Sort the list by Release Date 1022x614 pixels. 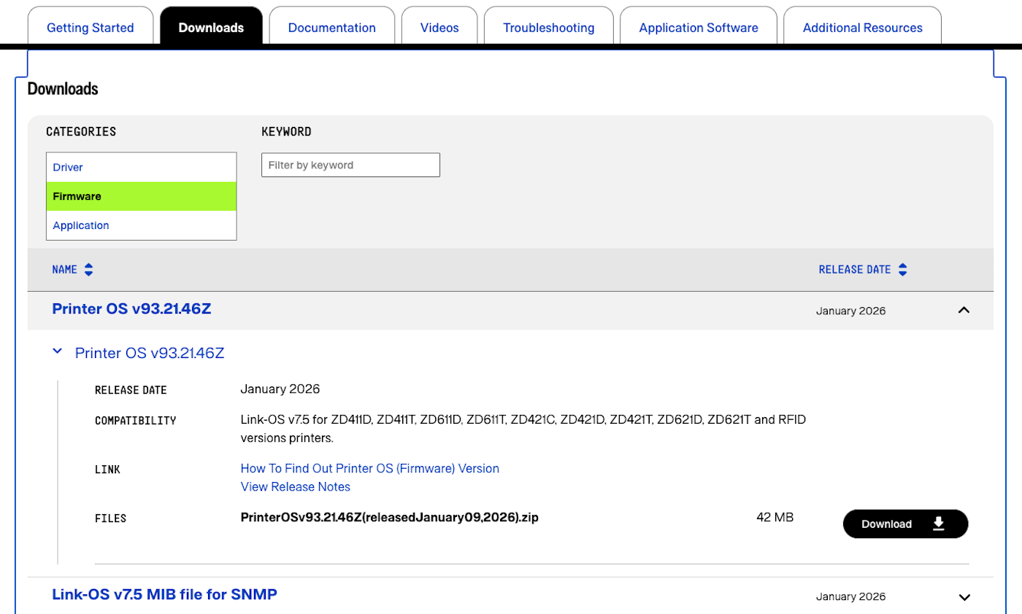click(903, 270)
